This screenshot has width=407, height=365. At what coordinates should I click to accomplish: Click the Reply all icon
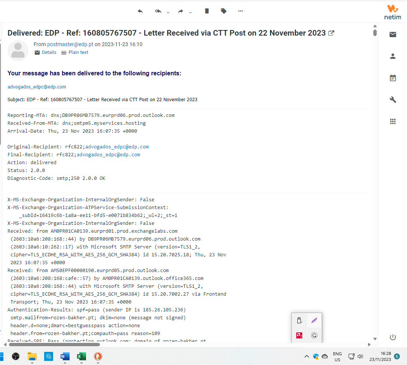tap(158, 11)
